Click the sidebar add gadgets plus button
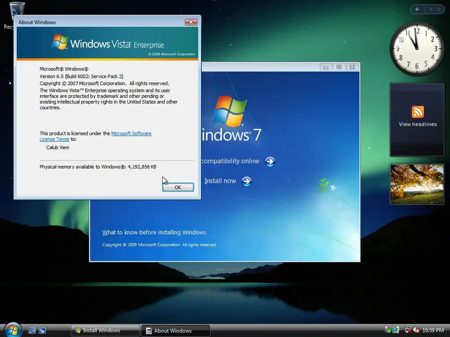 click(x=417, y=9)
